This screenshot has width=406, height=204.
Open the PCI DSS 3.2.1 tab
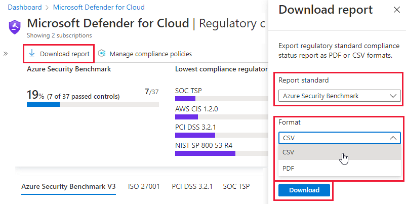pyautogui.click(x=191, y=186)
